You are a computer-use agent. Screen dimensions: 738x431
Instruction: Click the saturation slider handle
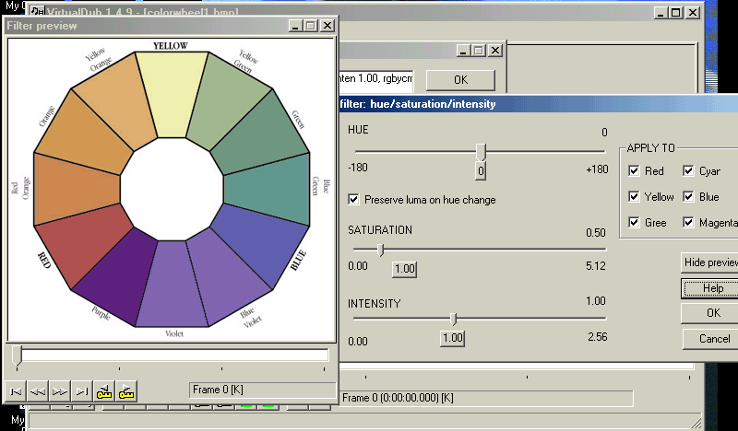[x=382, y=249]
